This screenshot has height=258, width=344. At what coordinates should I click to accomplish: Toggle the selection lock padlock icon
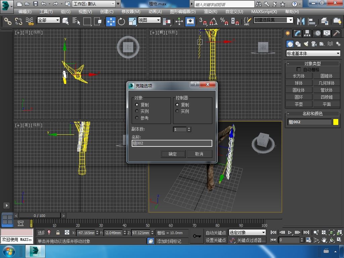click(x=58, y=232)
